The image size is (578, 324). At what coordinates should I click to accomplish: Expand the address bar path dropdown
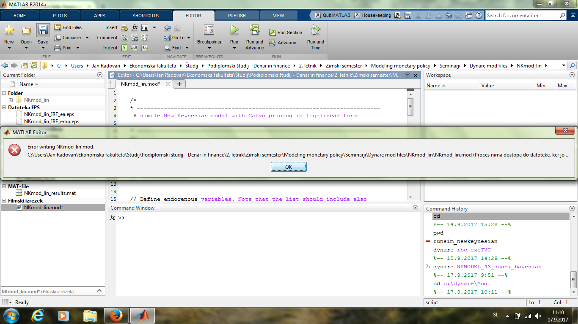564,65
